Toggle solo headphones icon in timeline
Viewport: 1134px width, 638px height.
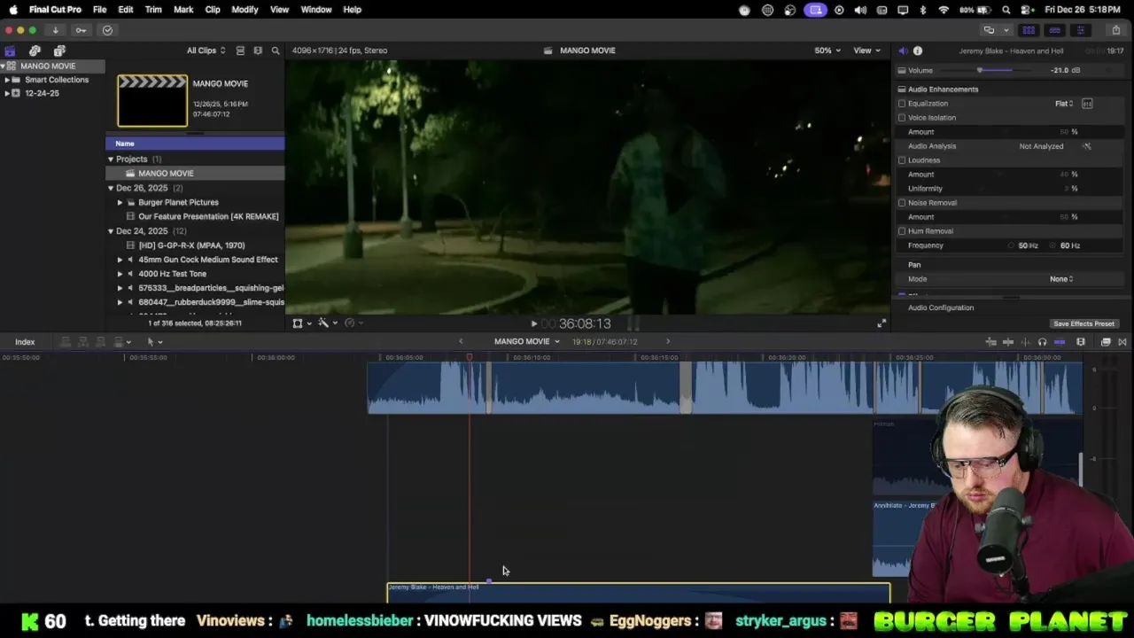[x=1042, y=342]
